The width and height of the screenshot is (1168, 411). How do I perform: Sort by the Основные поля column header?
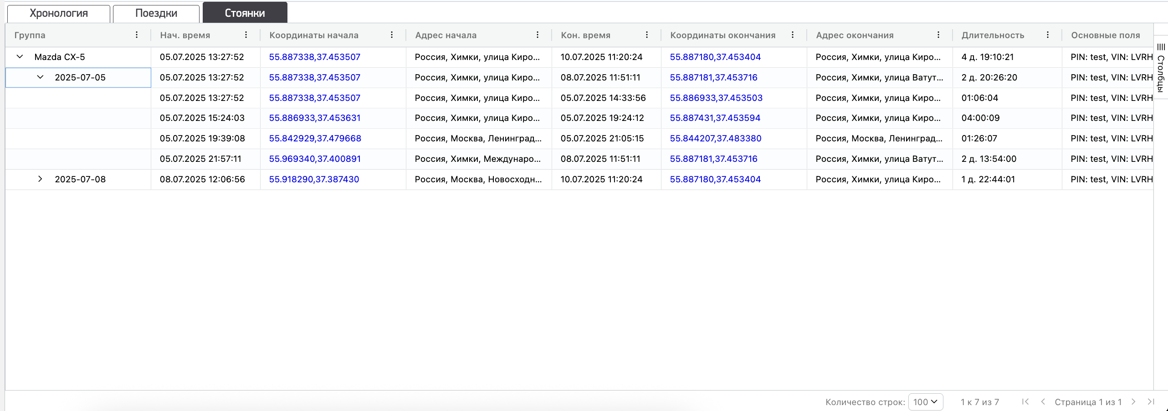point(1106,35)
